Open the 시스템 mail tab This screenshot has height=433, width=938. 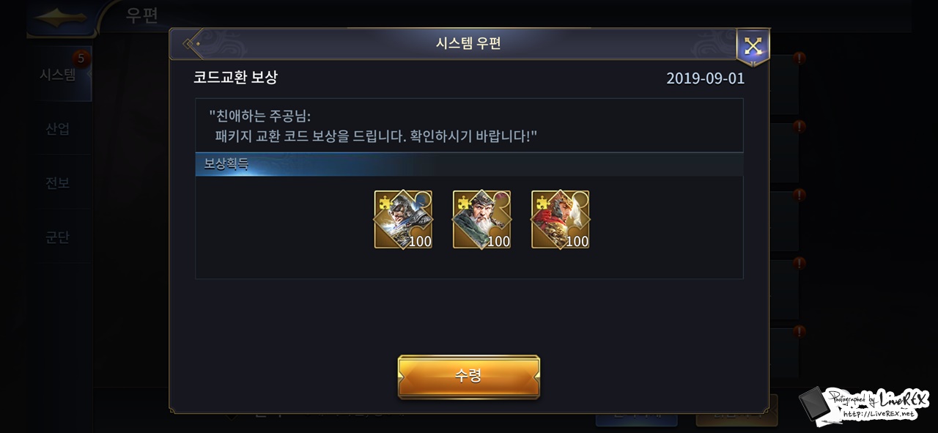point(58,75)
